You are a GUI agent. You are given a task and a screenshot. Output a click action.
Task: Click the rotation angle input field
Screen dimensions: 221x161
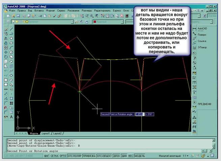[139, 114]
